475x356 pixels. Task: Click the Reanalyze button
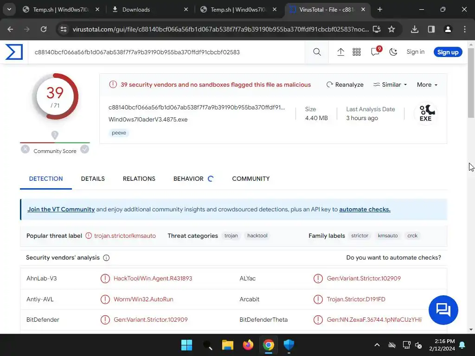click(x=345, y=85)
